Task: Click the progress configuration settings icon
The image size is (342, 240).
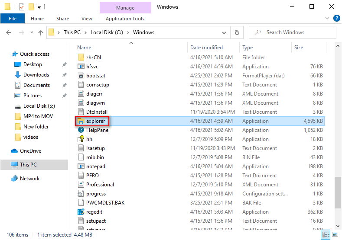Action: tap(81, 193)
